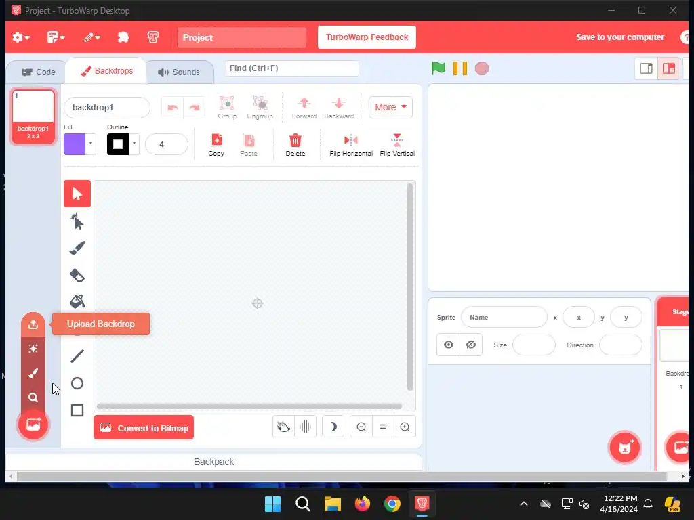Open the Fill color dropdown arrow

pyautogui.click(x=90, y=144)
